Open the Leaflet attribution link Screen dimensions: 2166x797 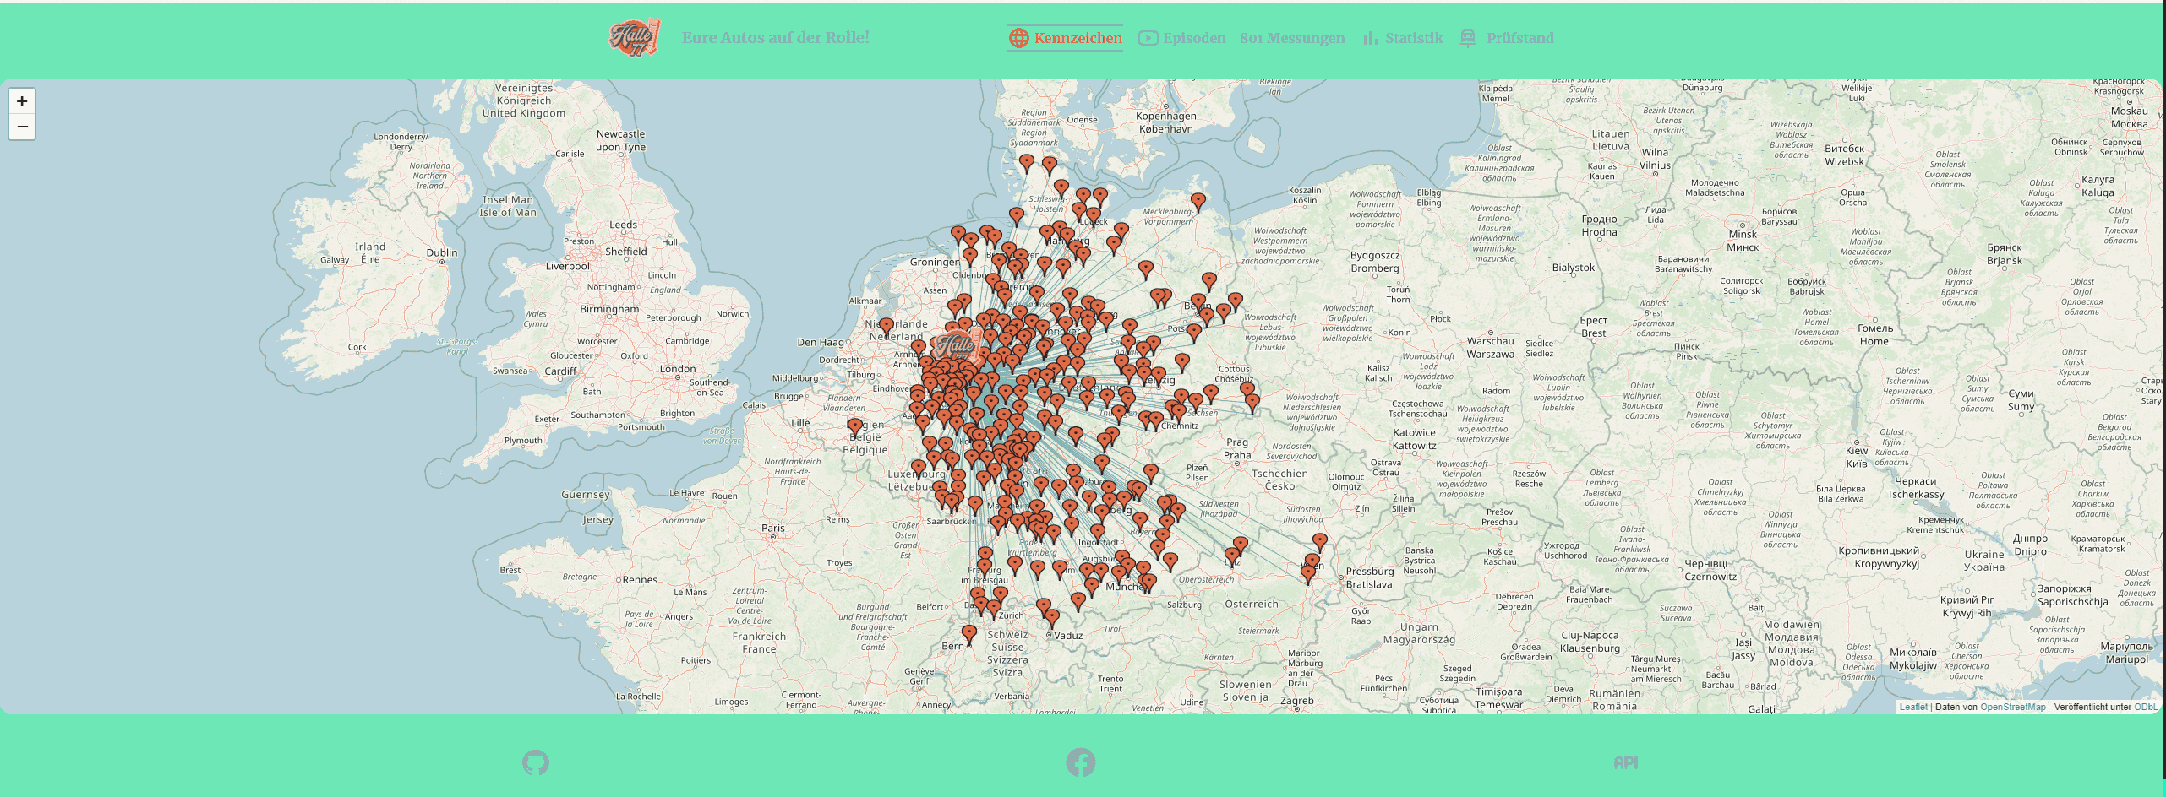1913,708
